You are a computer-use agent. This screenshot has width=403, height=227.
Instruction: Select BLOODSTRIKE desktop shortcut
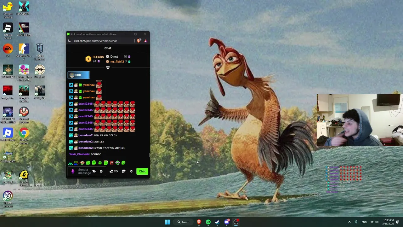[x=24, y=9]
